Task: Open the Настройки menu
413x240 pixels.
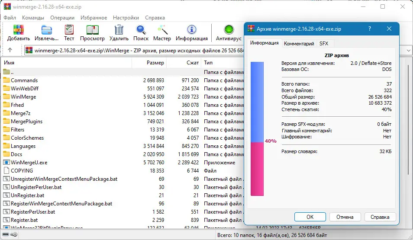Action: [x=126, y=18]
